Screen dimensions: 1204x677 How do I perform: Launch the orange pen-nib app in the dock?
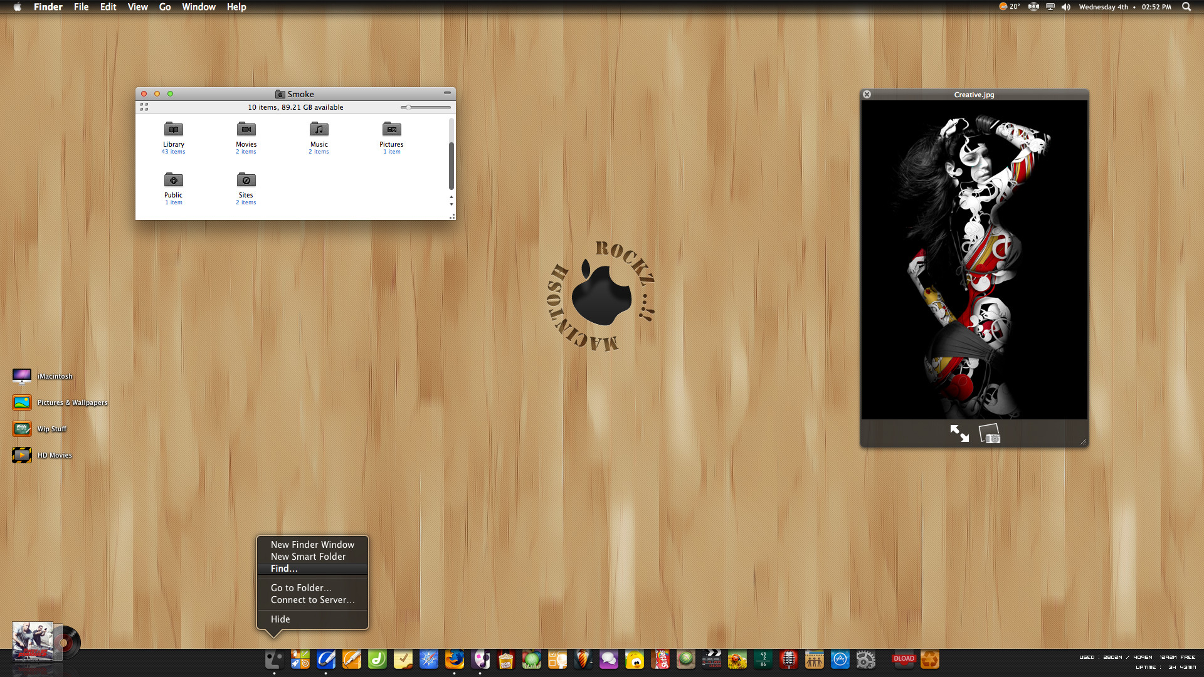pyautogui.click(x=352, y=659)
